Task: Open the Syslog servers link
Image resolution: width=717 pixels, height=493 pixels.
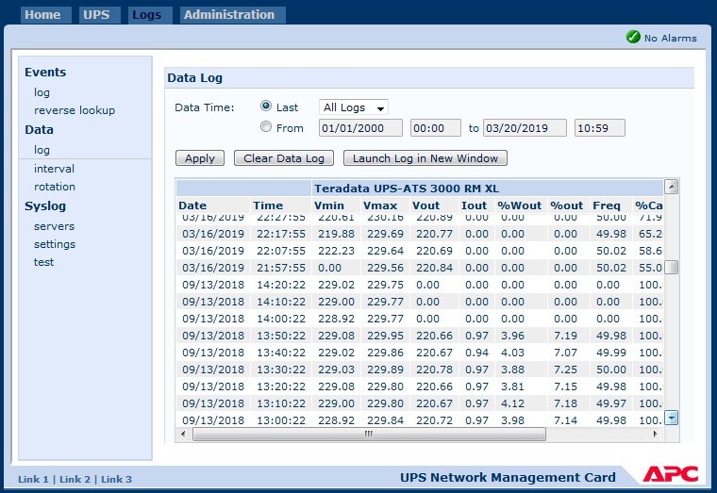Action: (x=54, y=226)
